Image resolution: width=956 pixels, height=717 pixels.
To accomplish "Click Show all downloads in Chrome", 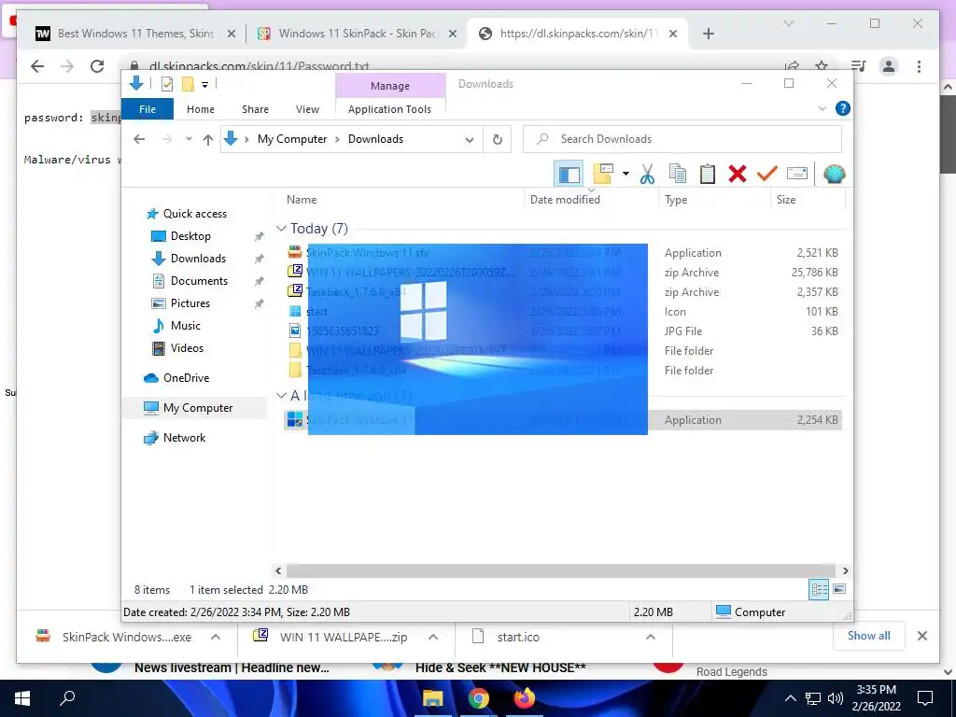I will tap(868, 636).
